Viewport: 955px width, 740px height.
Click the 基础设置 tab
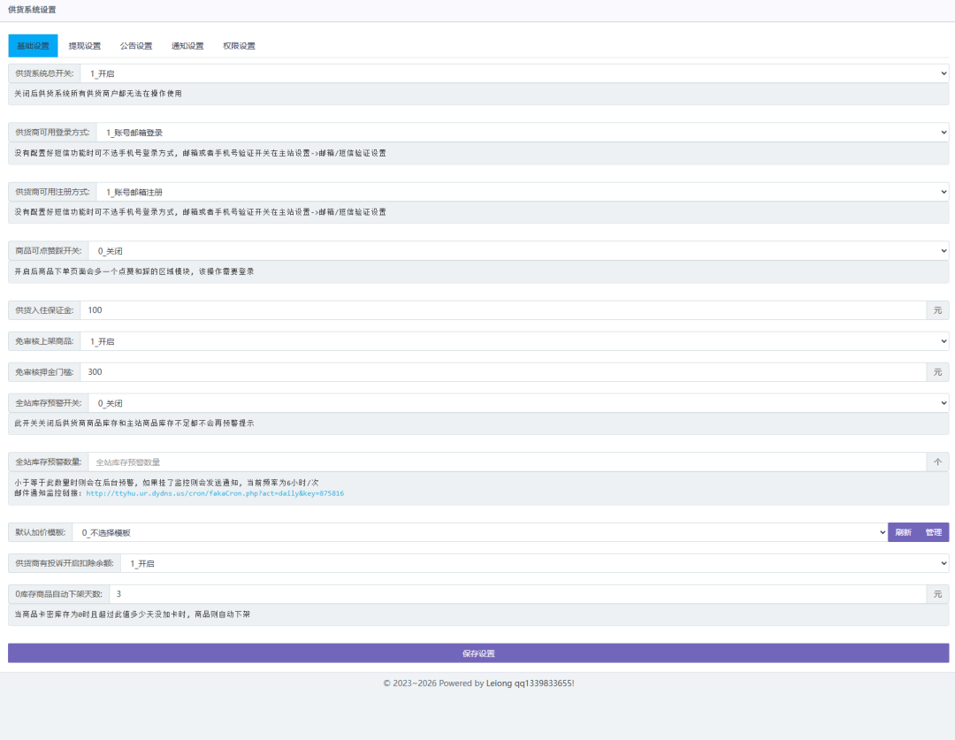pos(33,46)
